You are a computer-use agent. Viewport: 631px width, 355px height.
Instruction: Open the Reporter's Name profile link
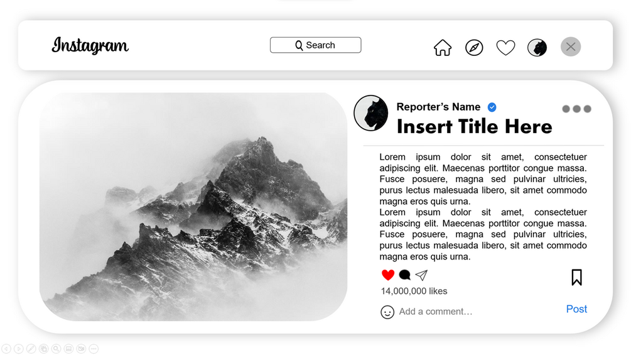[x=438, y=107]
